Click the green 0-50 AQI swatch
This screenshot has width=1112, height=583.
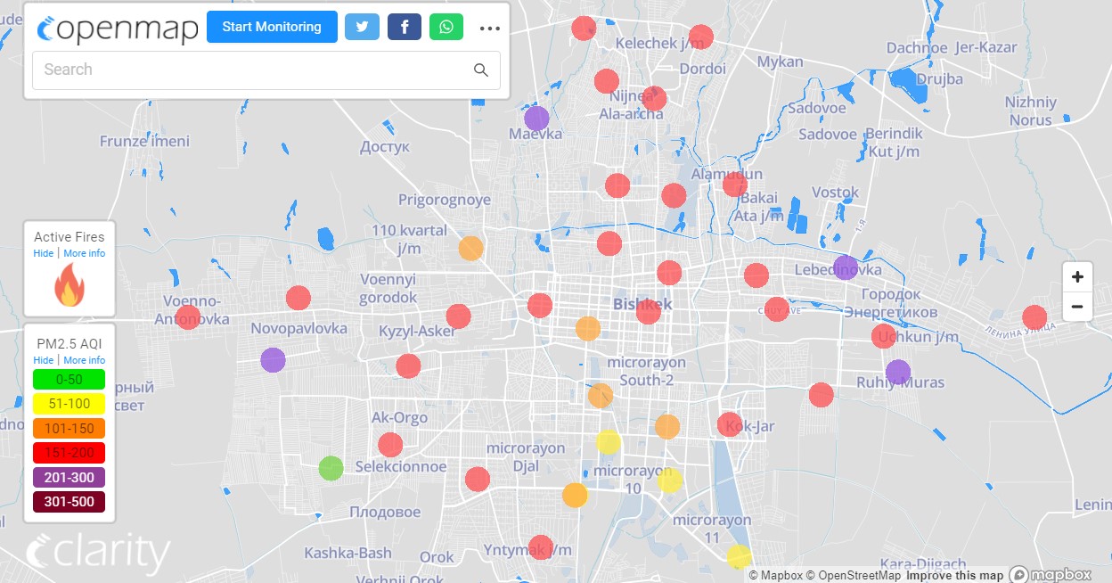tap(69, 380)
